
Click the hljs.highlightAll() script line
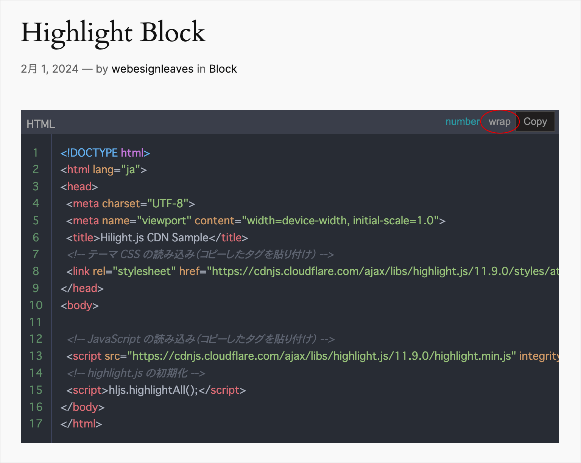pos(156,390)
